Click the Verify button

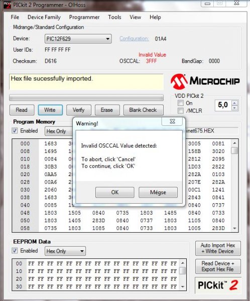tap(79, 110)
